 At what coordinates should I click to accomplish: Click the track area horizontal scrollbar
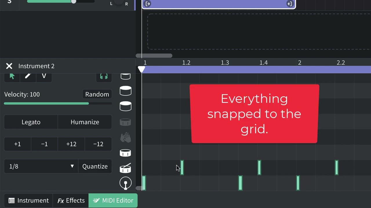(x=154, y=56)
